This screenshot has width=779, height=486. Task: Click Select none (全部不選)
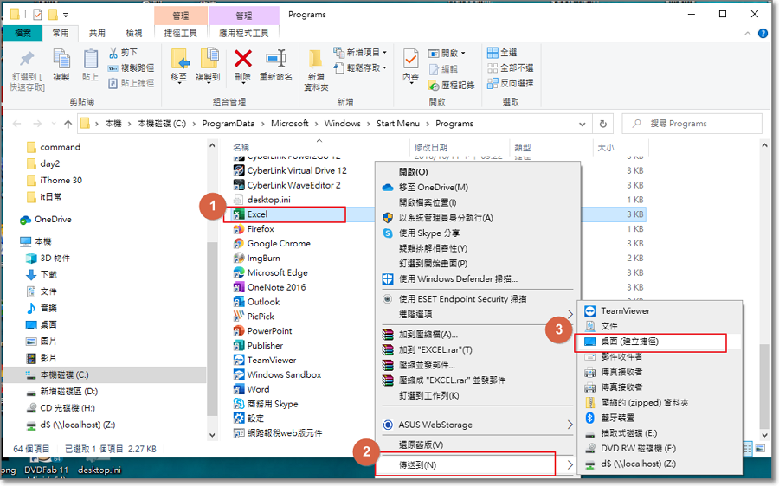pyautogui.click(x=510, y=67)
